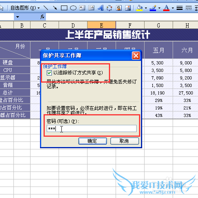Click cell value 19%
The height and width of the screenshot is (198, 198).
tap(158, 108)
